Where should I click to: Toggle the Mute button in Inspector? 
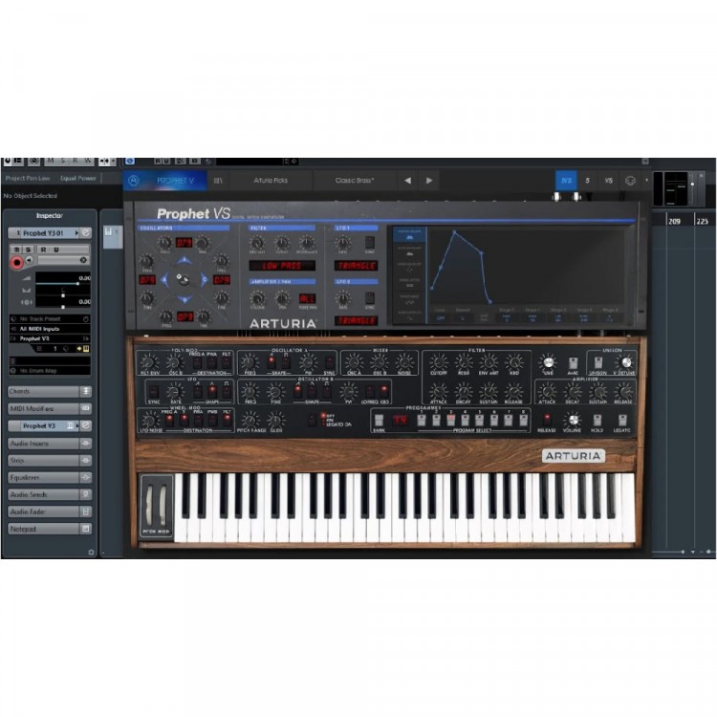(17, 250)
